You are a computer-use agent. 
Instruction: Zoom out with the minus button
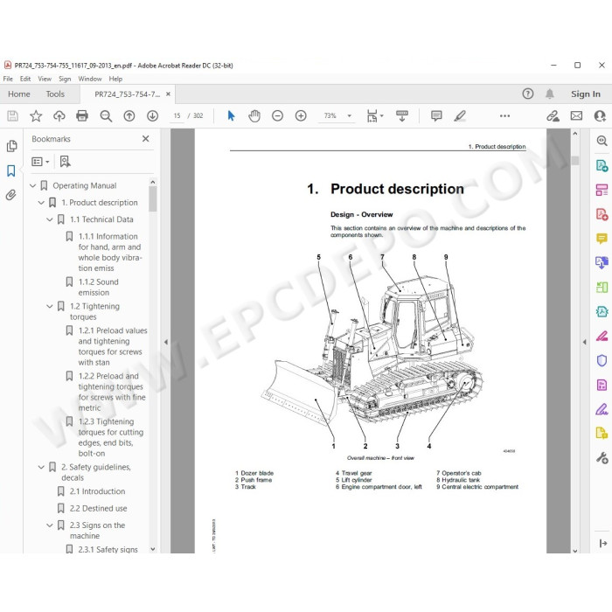click(277, 116)
